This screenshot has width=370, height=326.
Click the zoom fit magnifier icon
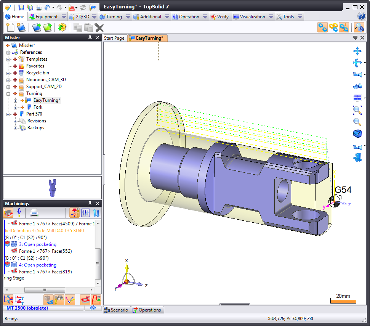(357, 110)
